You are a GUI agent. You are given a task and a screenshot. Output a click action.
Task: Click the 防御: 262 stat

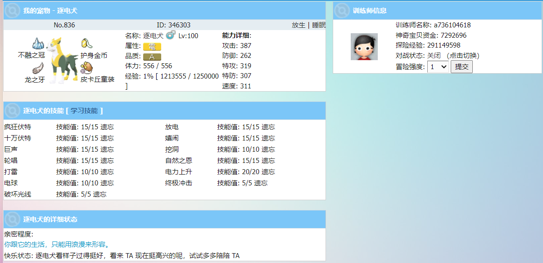pyautogui.click(x=237, y=56)
